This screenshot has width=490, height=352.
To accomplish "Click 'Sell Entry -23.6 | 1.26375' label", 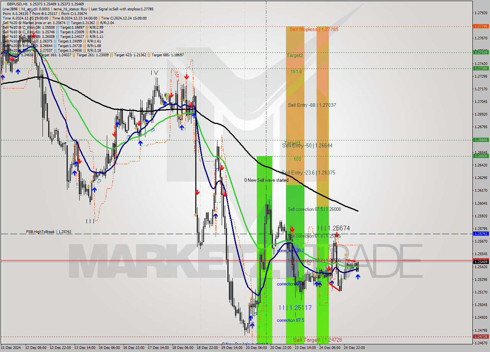I will 308,173.
